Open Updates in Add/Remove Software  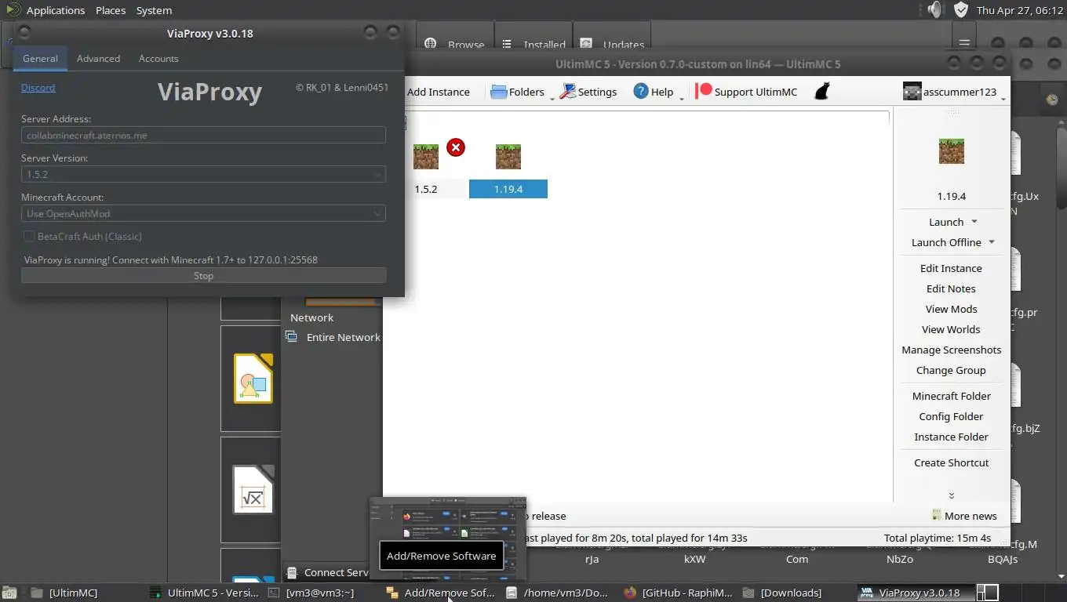click(613, 45)
